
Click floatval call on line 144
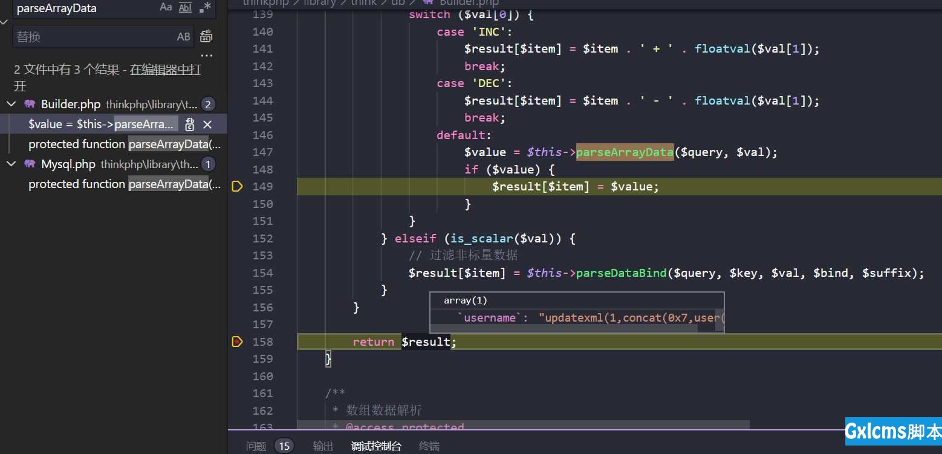[x=722, y=101]
